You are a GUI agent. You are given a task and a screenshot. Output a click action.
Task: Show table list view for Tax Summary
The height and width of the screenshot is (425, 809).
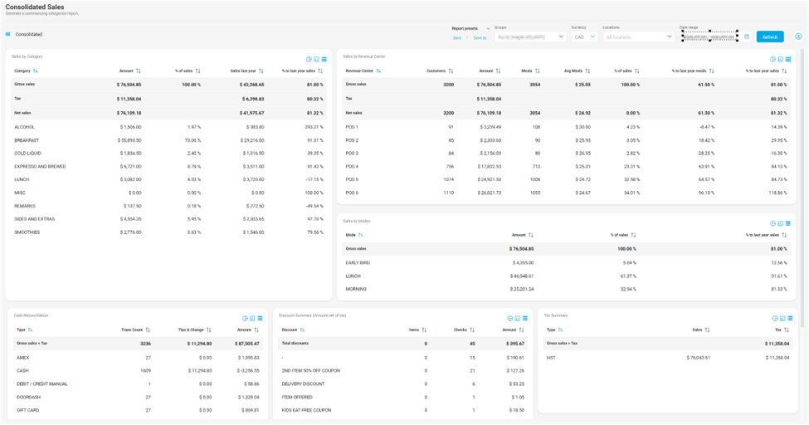[791, 318]
